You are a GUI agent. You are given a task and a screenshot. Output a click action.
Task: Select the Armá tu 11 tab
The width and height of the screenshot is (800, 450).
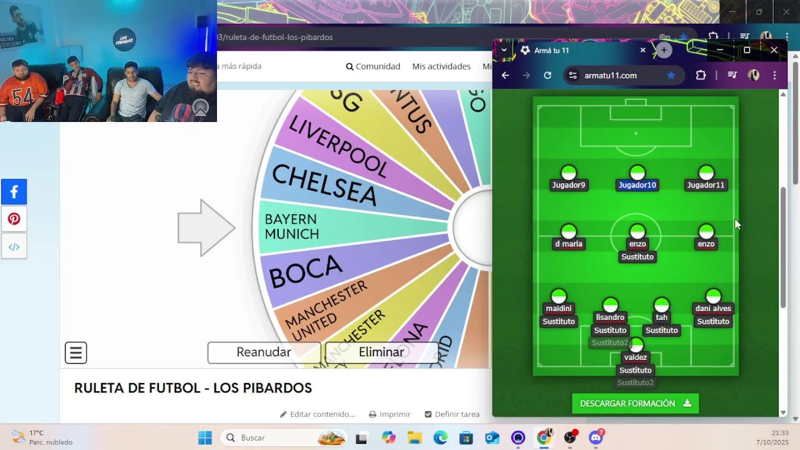click(583, 50)
